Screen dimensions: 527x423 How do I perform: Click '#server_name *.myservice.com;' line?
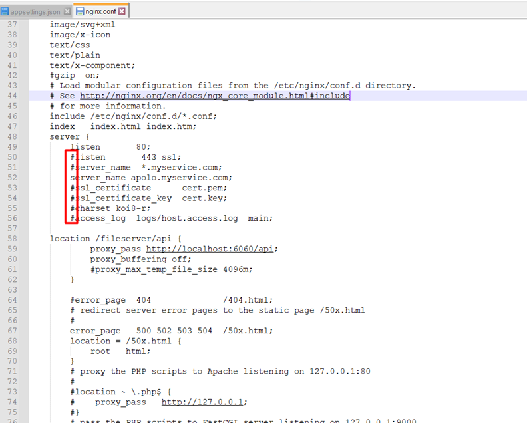[146, 168]
